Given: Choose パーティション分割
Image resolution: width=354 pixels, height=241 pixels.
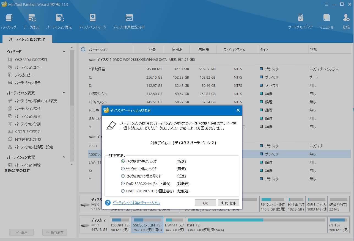Looking at the screenshot, I should pos(24,124).
